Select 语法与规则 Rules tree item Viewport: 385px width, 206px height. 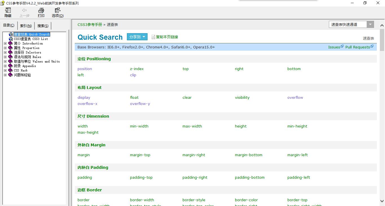[x=27, y=57]
